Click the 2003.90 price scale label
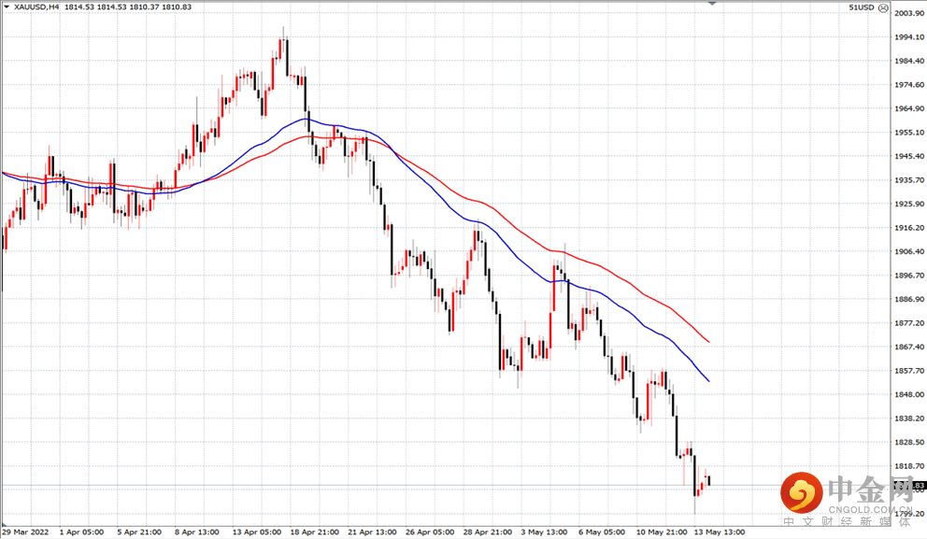 909,13
